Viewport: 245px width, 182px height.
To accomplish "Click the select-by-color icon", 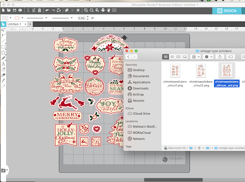I will pyautogui.click(x=78, y=10).
